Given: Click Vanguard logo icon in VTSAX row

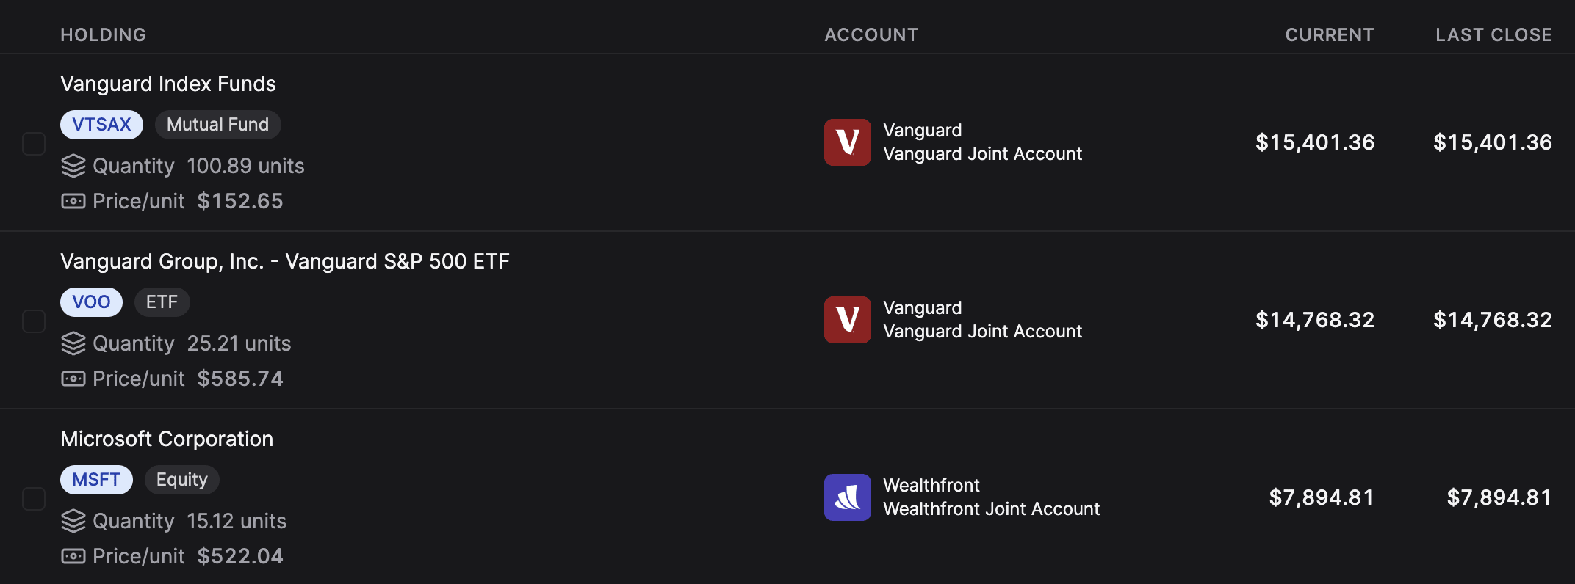Looking at the screenshot, I should 847,142.
